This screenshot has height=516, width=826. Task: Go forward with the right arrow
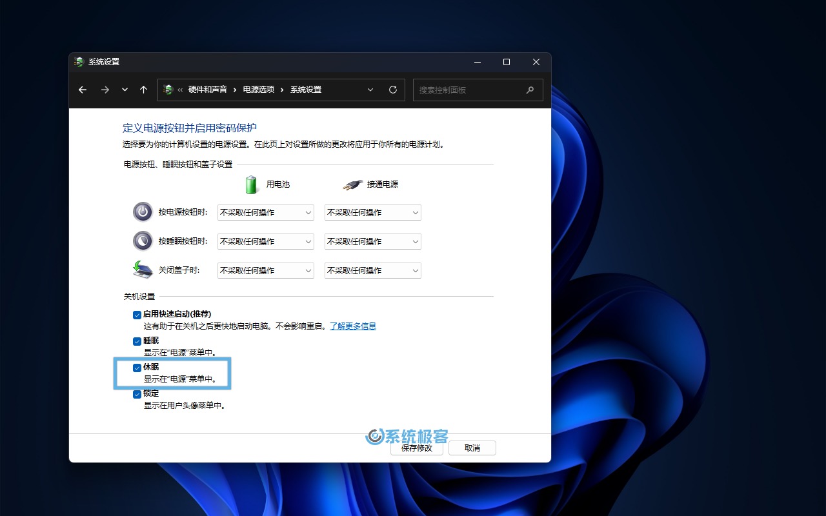(x=105, y=90)
